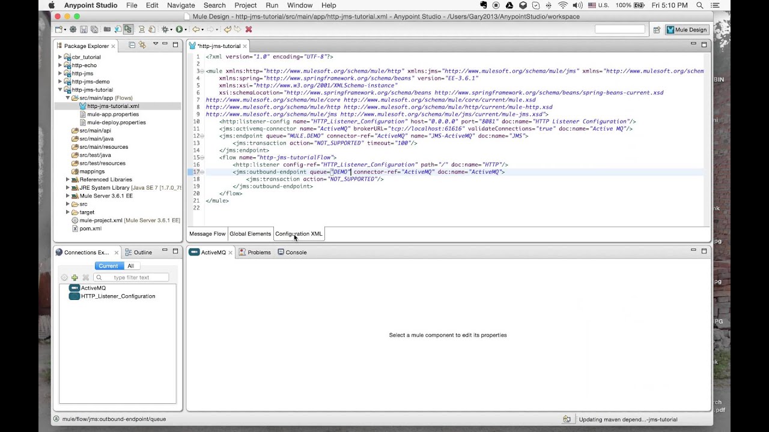
Task: Collapse All in Package Explorer
Action: [132, 45]
